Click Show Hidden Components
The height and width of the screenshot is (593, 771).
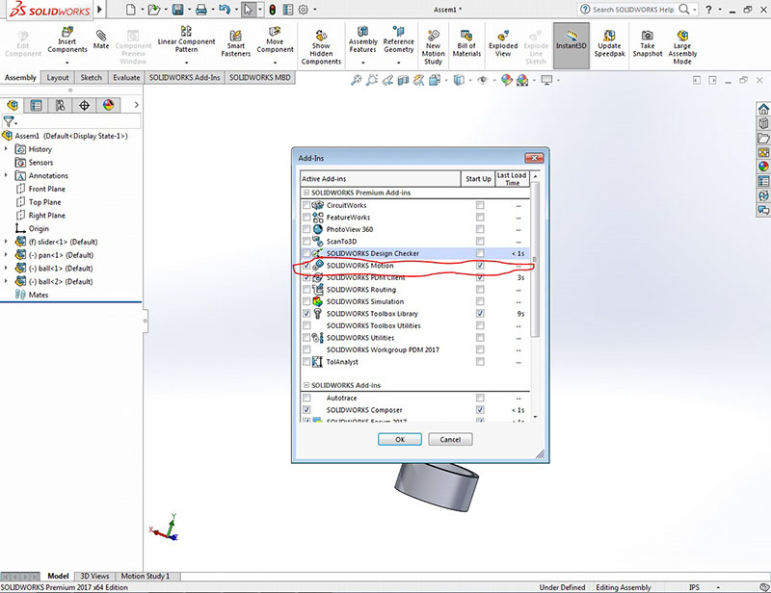click(321, 47)
